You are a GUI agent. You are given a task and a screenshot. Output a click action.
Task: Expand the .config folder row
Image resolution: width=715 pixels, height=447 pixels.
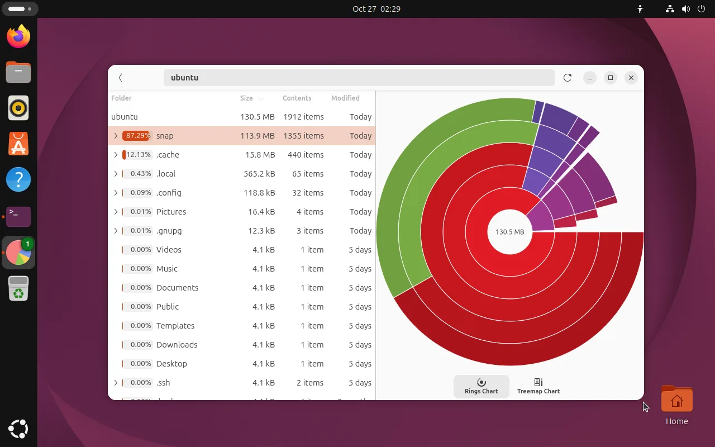[116, 193]
